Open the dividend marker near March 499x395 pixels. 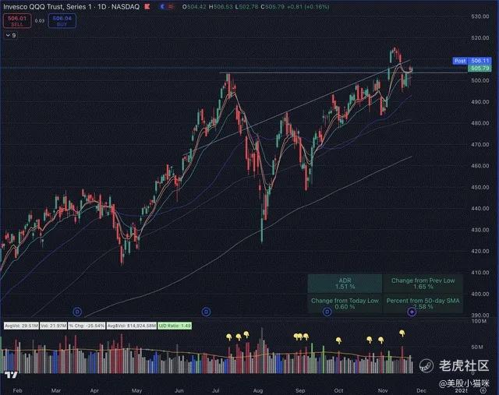(x=77, y=312)
